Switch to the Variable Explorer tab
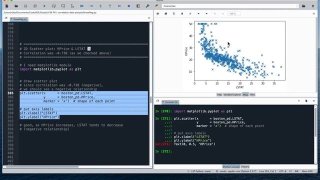 pyautogui.click(x=232, y=94)
